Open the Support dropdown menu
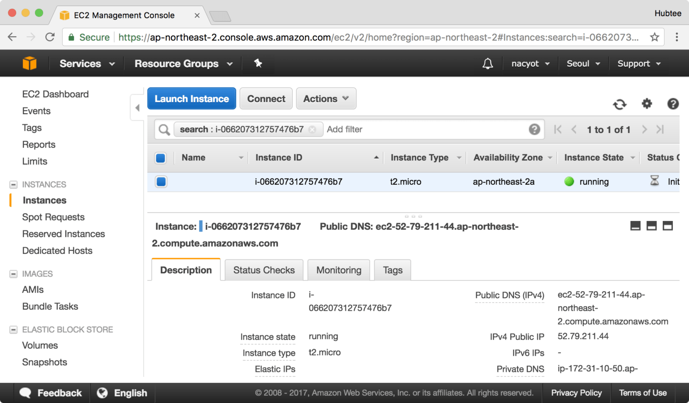This screenshot has width=689, height=403. point(639,64)
